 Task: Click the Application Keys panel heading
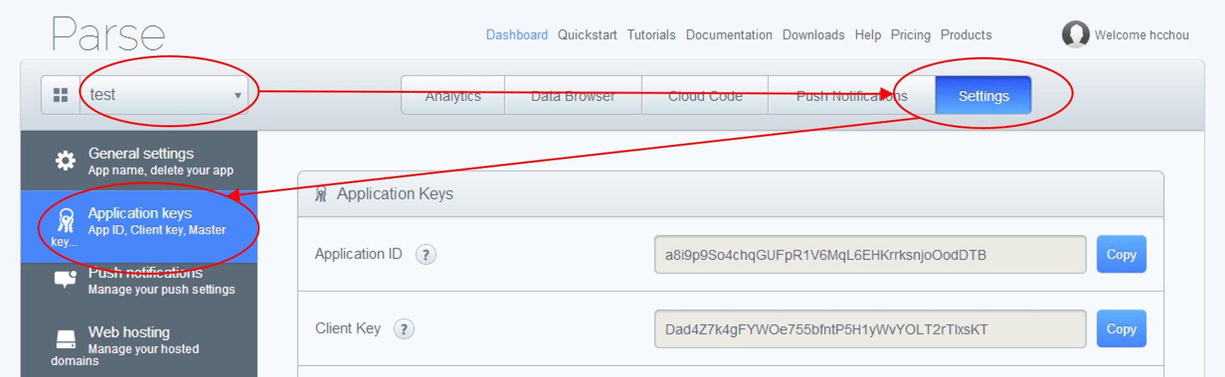coord(395,194)
